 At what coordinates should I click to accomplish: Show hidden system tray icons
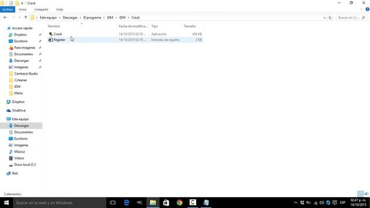pyautogui.click(x=295, y=203)
